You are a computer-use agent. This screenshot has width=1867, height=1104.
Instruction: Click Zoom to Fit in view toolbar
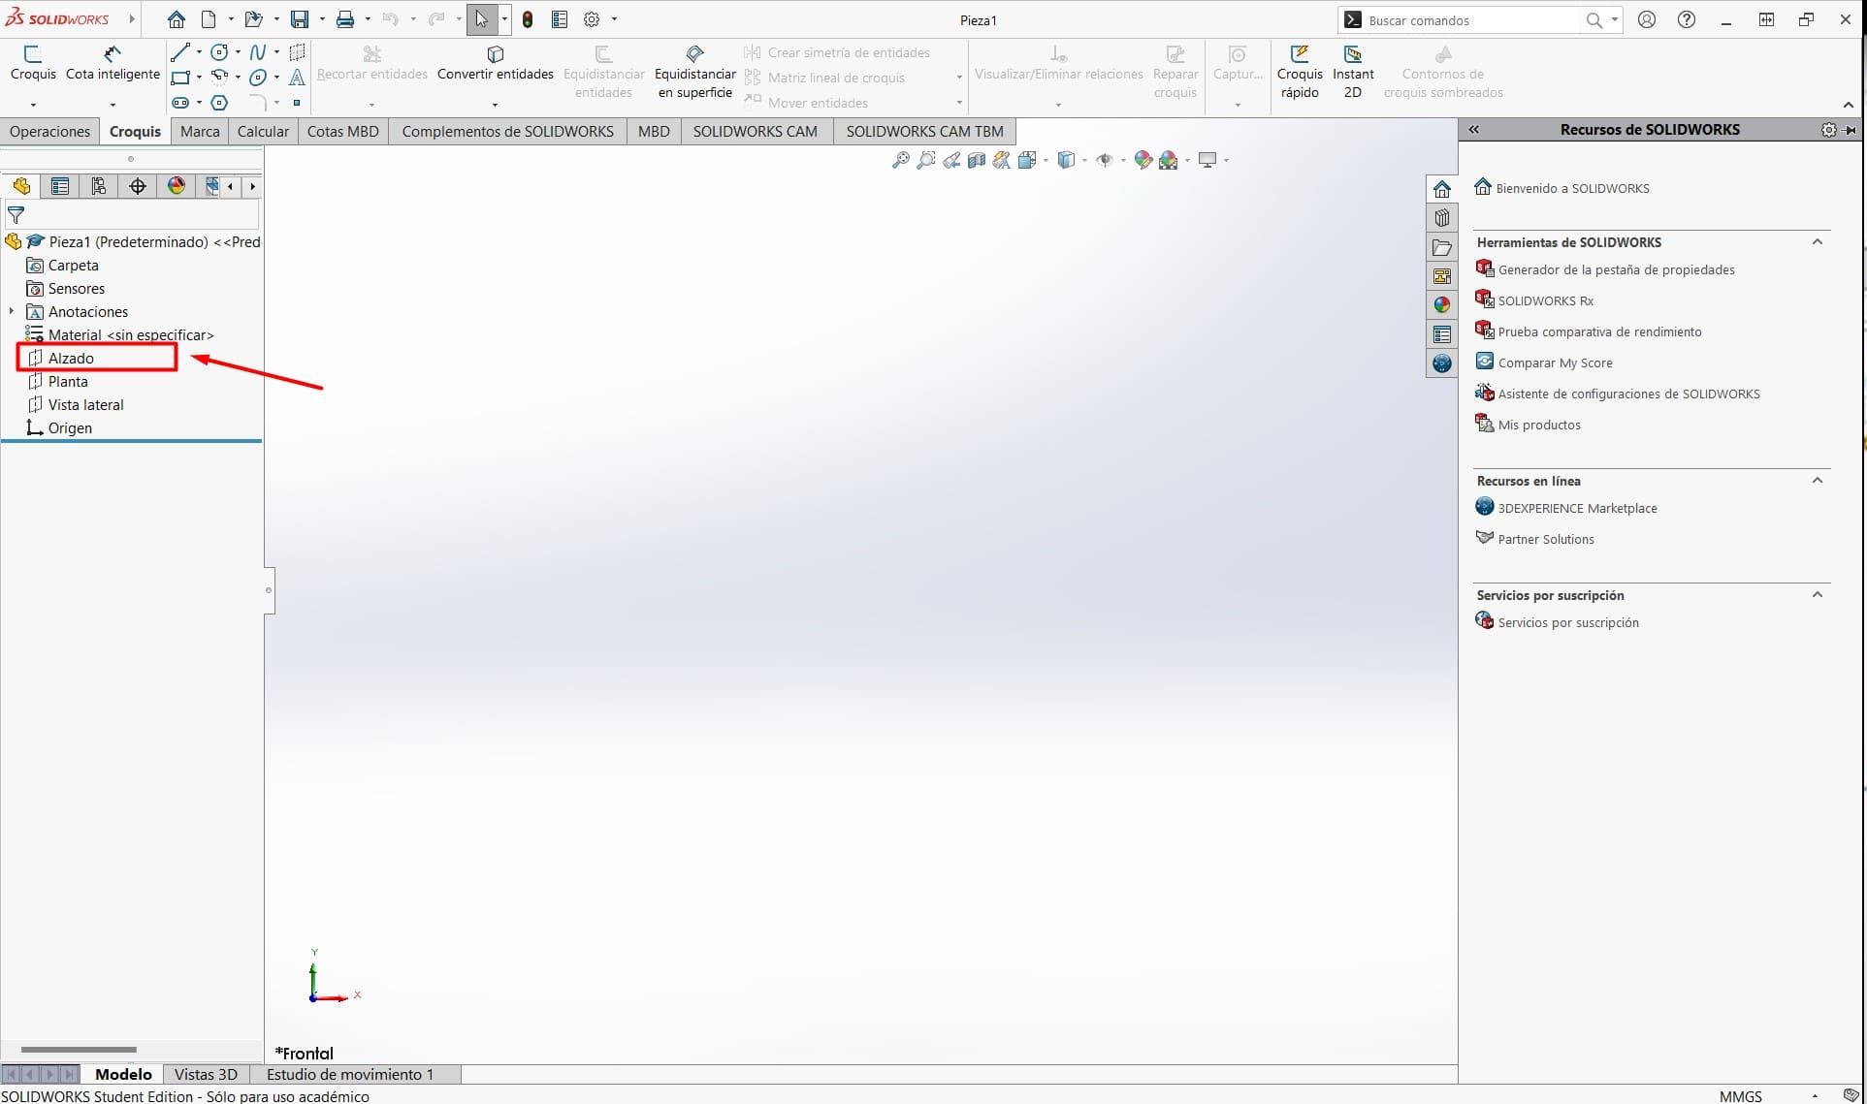(901, 160)
